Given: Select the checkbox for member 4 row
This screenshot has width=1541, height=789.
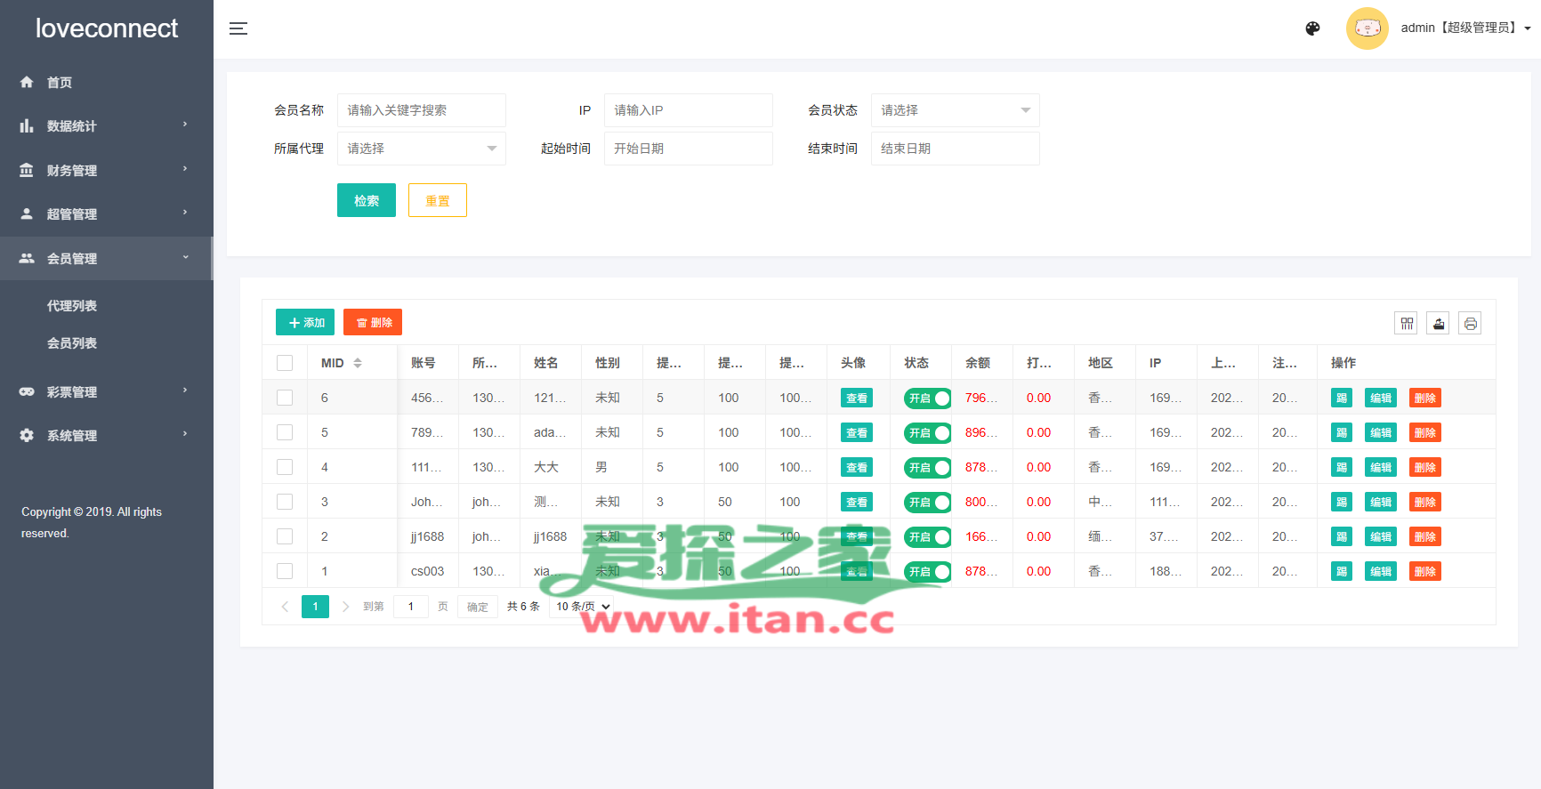Looking at the screenshot, I should [285, 467].
